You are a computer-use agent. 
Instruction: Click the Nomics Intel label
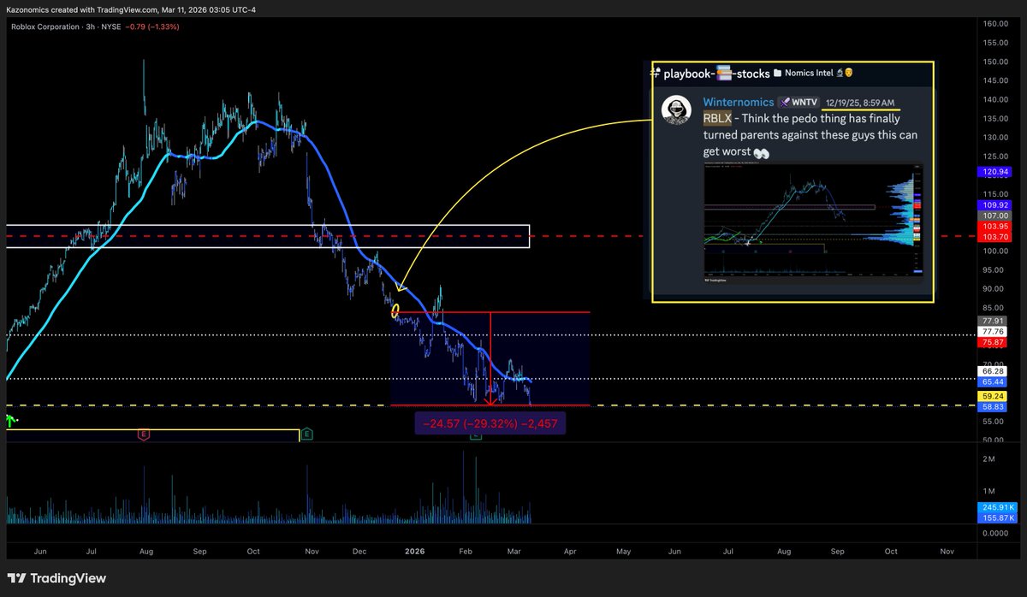[810, 74]
